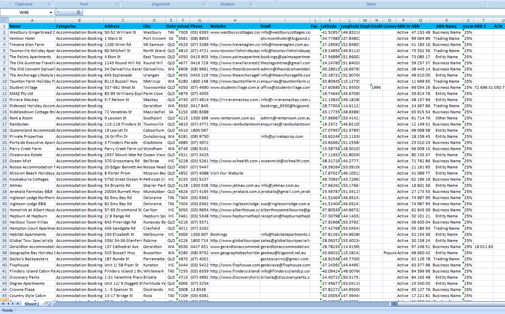Jump to first sheet with navigation arrow

point(3,304)
